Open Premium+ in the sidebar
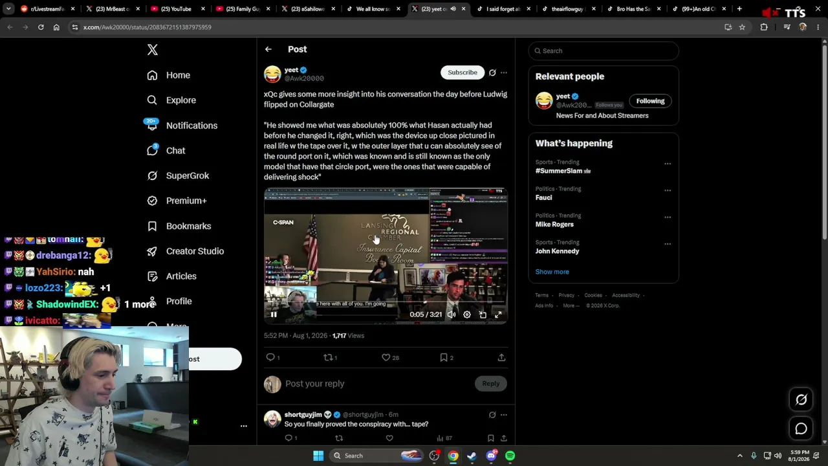 (x=177, y=201)
